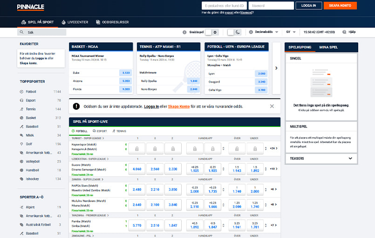Switch to the Mina Spel tab

(328, 47)
